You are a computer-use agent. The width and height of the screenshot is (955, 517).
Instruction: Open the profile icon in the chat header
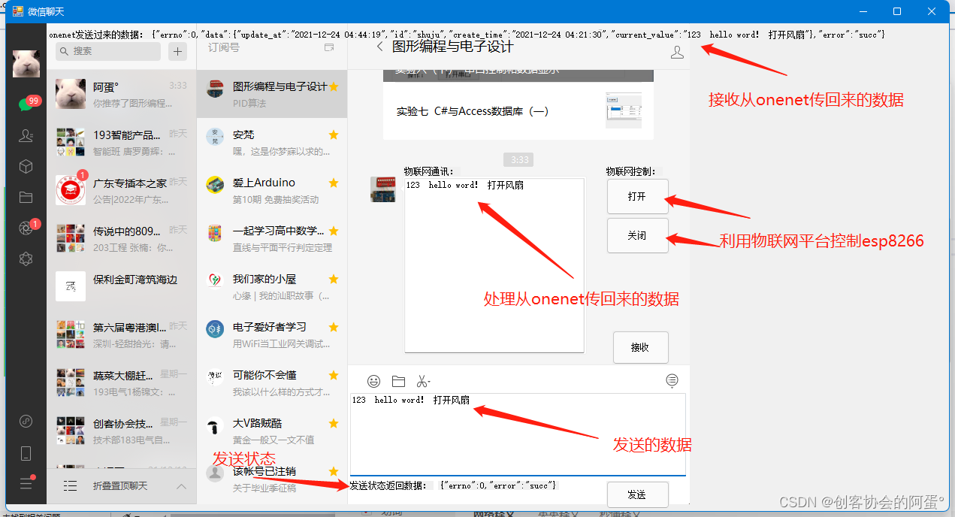[x=677, y=52]
